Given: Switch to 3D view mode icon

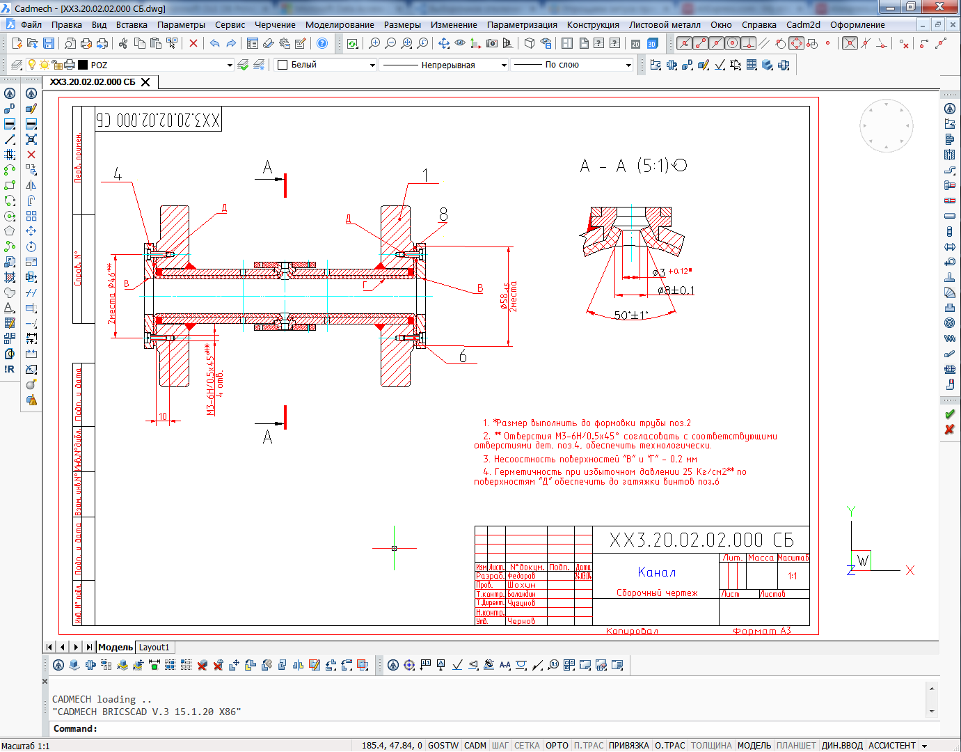Looking at the screenshot, I should tap(652, 43).
